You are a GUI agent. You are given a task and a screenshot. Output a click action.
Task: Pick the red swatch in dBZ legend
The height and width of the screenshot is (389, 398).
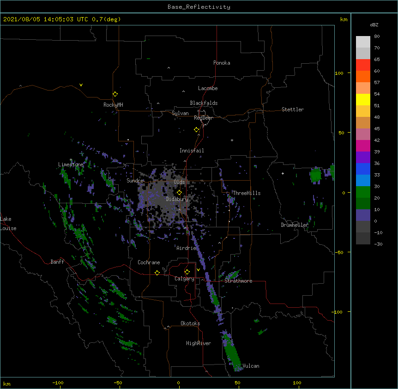click(363, 65)
